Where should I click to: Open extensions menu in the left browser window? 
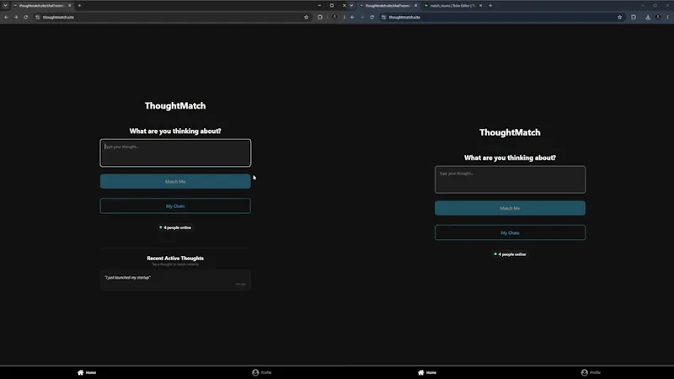click(320, 17)
